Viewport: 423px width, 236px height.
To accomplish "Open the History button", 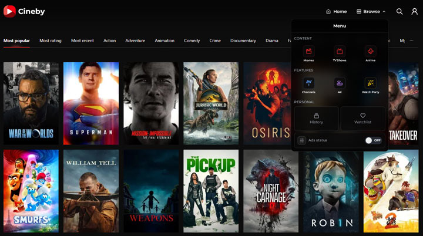I will pyautogui.click(x=316, y=119).
